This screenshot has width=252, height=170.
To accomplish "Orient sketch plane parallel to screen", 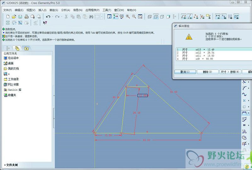I will click(x=109, y=17).
